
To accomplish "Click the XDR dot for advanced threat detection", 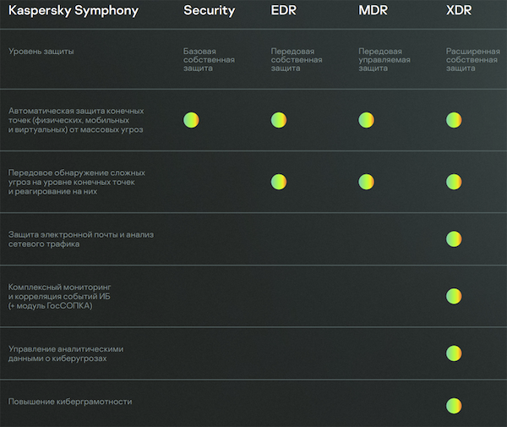I will (x=454, y=181).
